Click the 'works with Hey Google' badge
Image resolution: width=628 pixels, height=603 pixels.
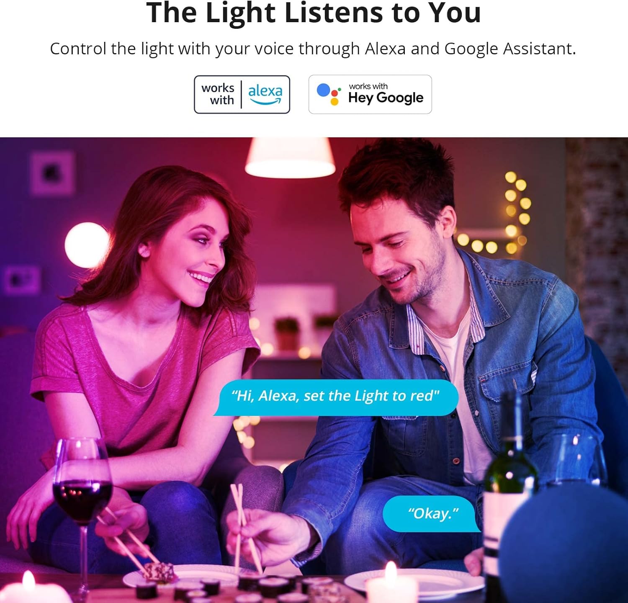370,95
